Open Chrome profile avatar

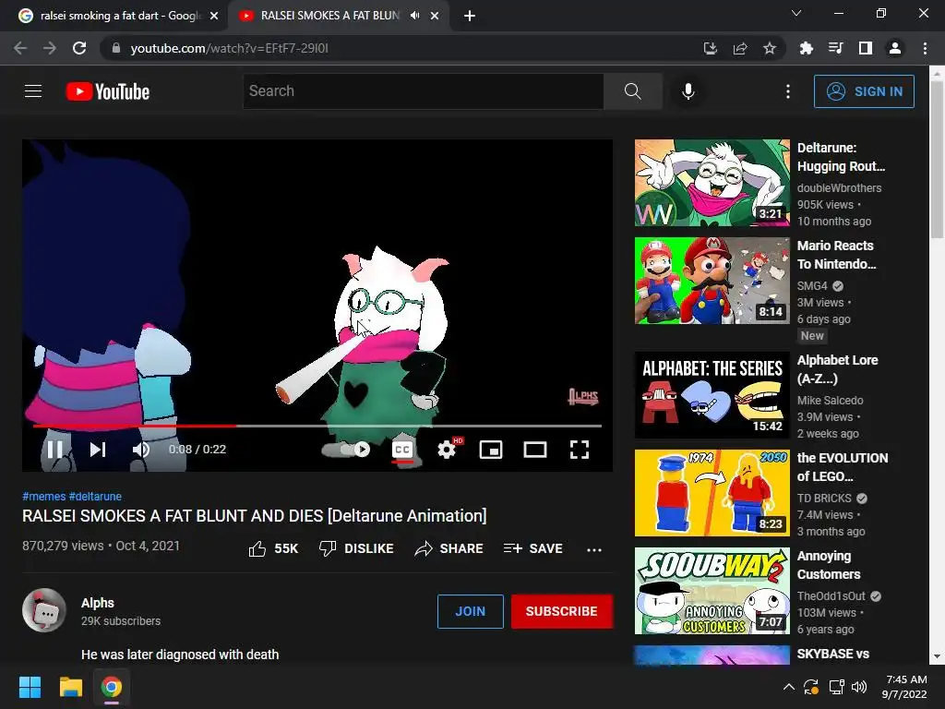pos(895,48)
